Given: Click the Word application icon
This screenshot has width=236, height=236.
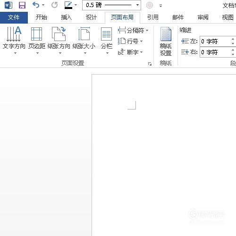Looking at the screenshot, I should 8,5.
